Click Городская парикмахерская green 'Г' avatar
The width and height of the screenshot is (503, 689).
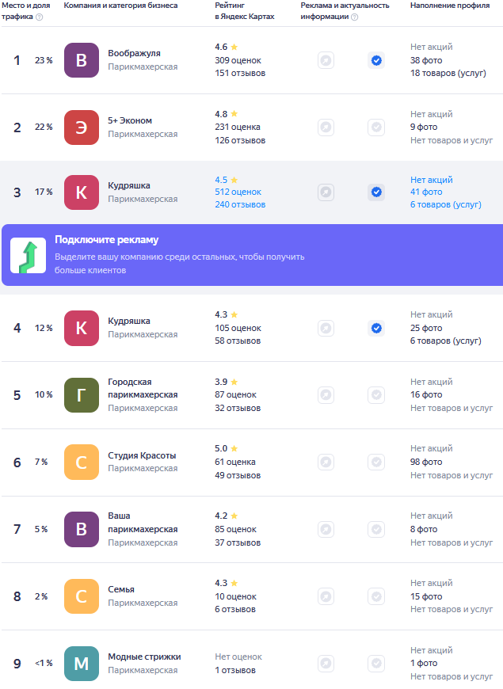pos(82,395)
